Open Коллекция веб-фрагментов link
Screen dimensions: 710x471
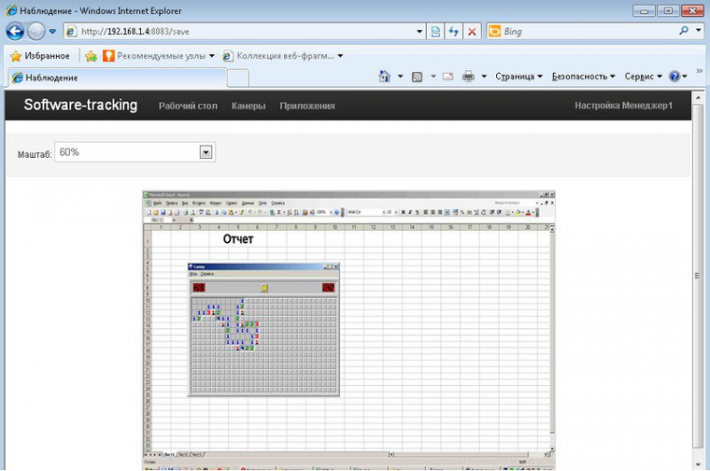click(x=282, y=56)
